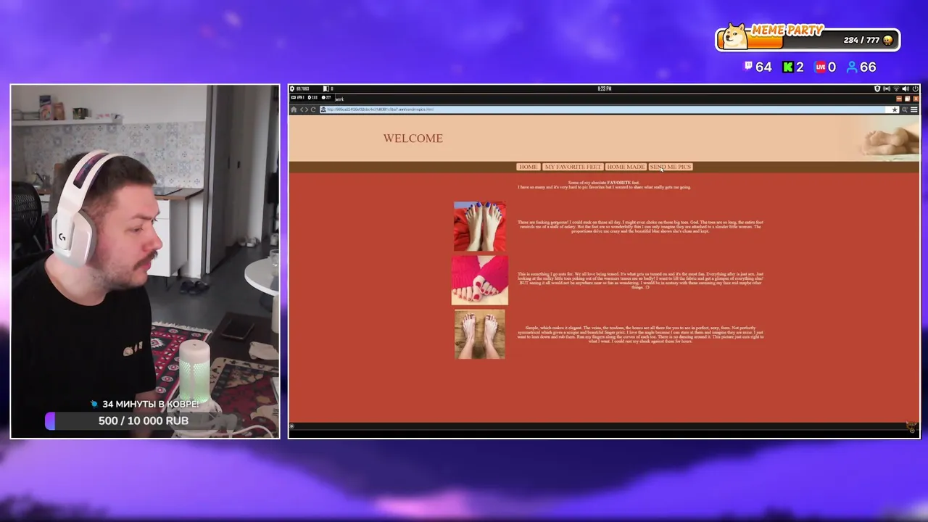The image size is (928, 522).
Task: Go forward with the right arrow
Action: pyautogui.click(x=307, y=109)
